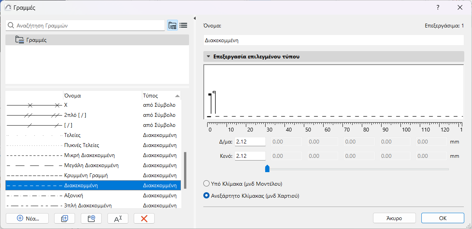Select the Μεγάλη Διακεκομμένη line row
The height and width of the screenshot is (229, 472).
[x=93, y=166]
